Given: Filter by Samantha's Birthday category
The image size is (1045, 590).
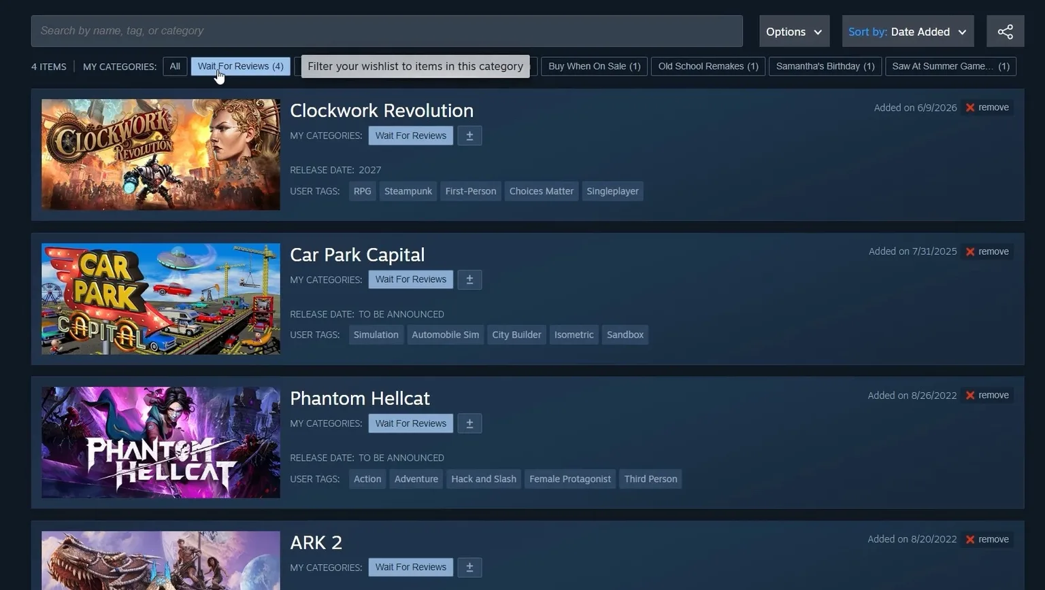Looking at the screenshot, I should tap(825, 66).
